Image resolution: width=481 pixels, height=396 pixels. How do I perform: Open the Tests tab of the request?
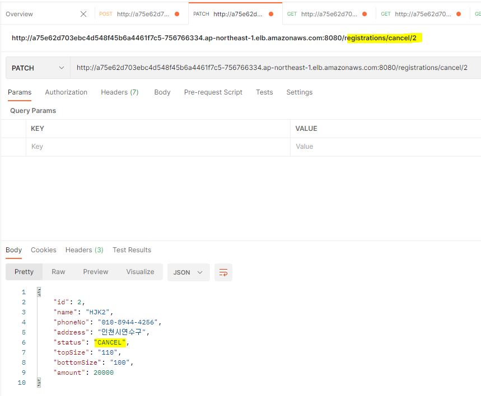pyautogui.click(x=264, y=92)
